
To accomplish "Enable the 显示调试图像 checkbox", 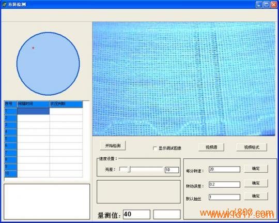I will tap(155, 148).
